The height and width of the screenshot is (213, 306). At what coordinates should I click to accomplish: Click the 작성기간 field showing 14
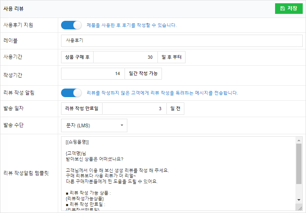coord(92,73)
